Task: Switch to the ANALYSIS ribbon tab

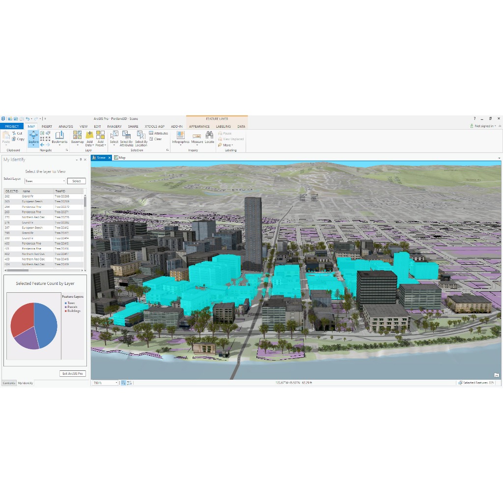Action: (66, 126)
